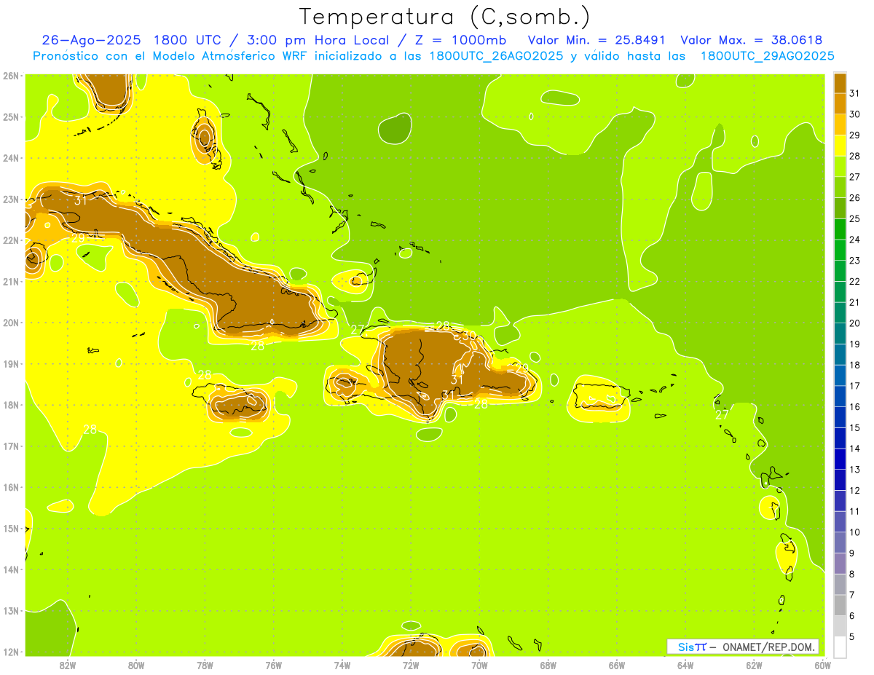Viewport: 874px width, 675px height.
Task: Click the 78W longitude axis label
Action: click(205, 666)
